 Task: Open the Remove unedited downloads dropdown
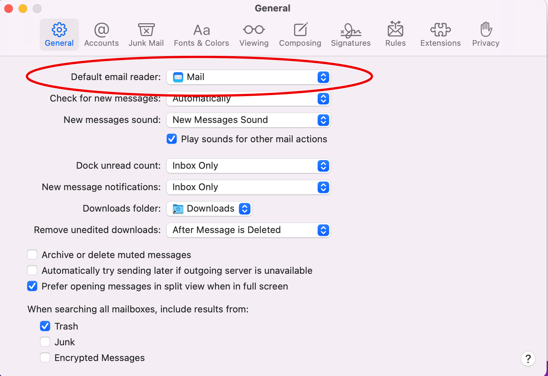click(x=248, y=230)
